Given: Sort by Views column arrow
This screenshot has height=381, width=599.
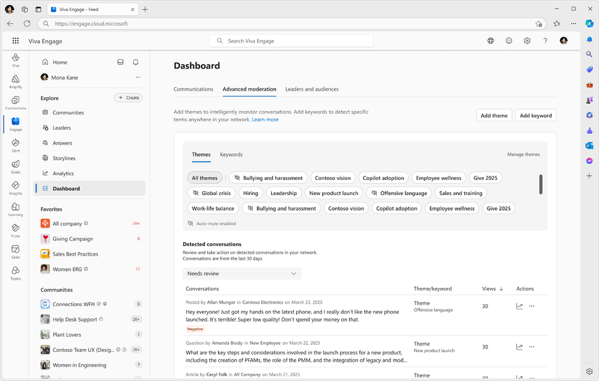Looking at the screenshot, I should tap(501, 289).
